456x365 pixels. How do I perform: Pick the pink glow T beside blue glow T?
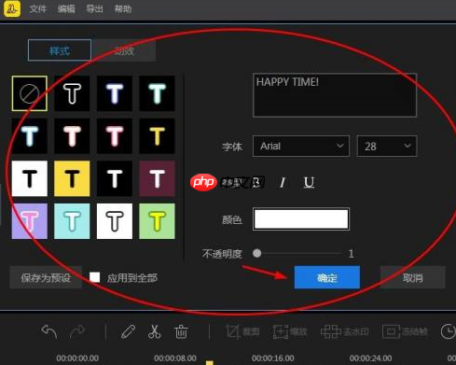[x=72, y=136]
